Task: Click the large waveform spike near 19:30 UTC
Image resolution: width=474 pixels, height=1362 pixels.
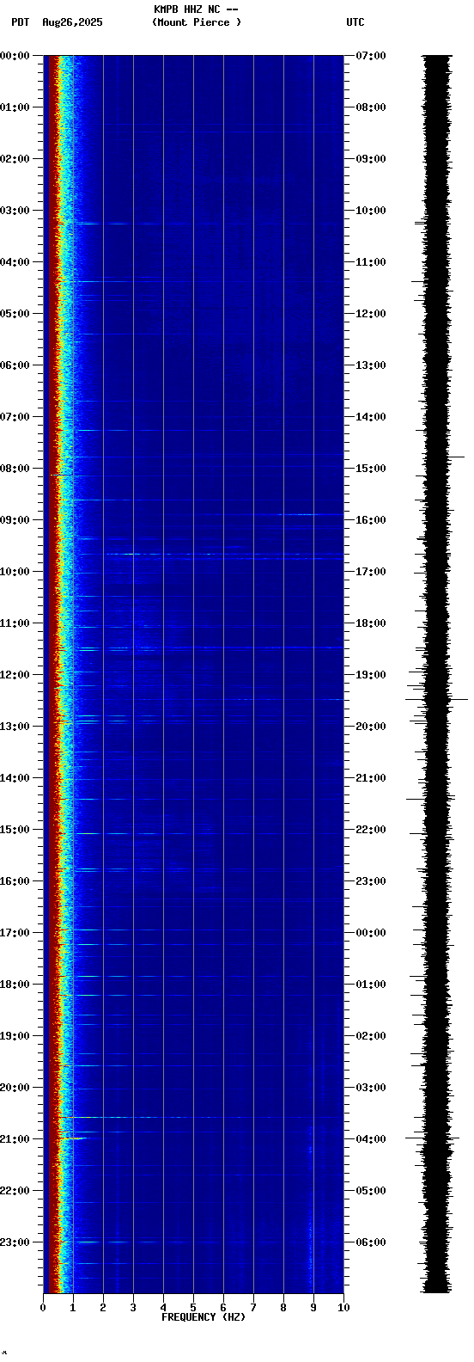Action: click(x=437, y=699)
